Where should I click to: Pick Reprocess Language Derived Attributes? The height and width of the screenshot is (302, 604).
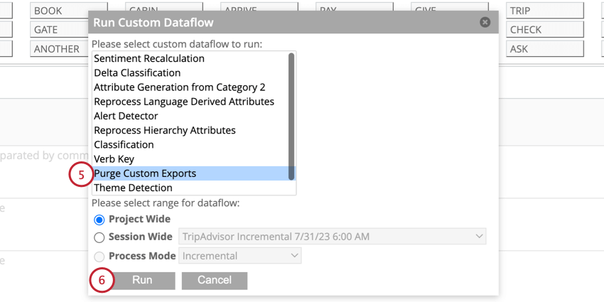[x=184, y=102]
